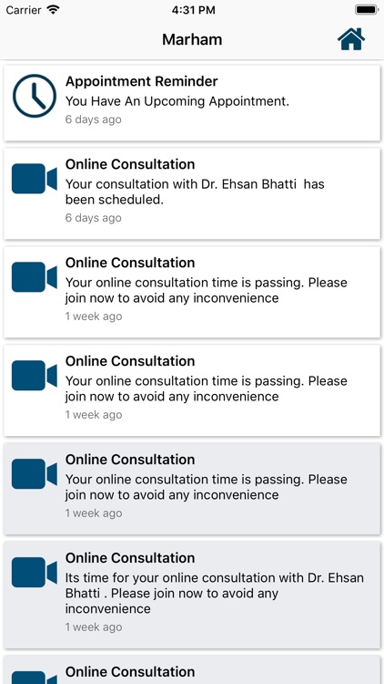Open the first gray Online Consultation title
Viewport: 384px width, 684px height.
tap(130, 460)
